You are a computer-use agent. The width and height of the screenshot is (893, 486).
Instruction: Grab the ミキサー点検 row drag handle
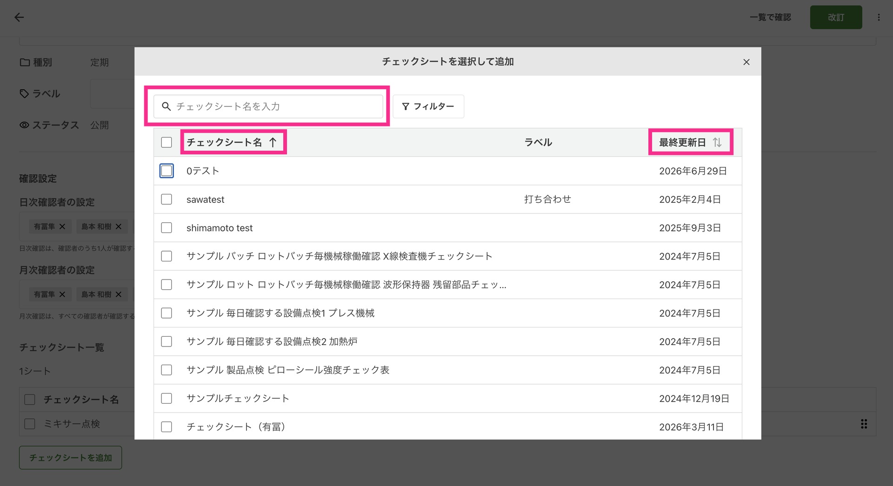[864, 424]
